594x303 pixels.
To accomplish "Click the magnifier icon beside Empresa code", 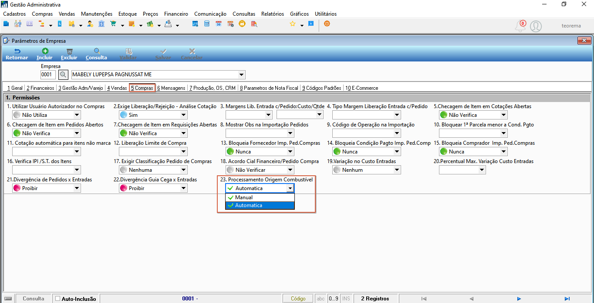I will pyautogui.click(x=64, y=75).
